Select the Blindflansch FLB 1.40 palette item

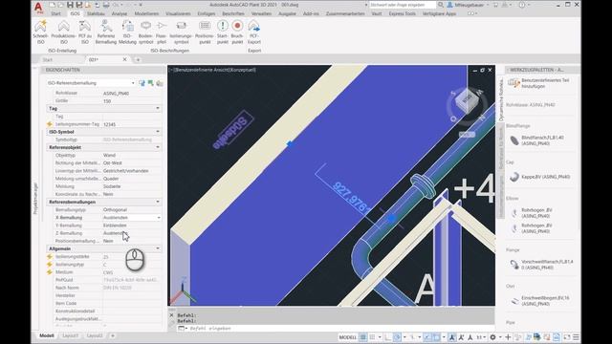coord(537,140)
